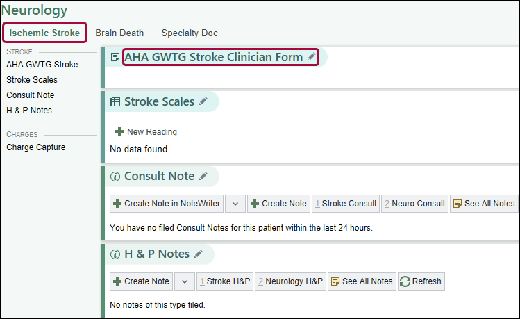The width and height of the screenshot is (520, 319).
Task: Jump to Stroke Scales from the sidebar
Action: 32,80
